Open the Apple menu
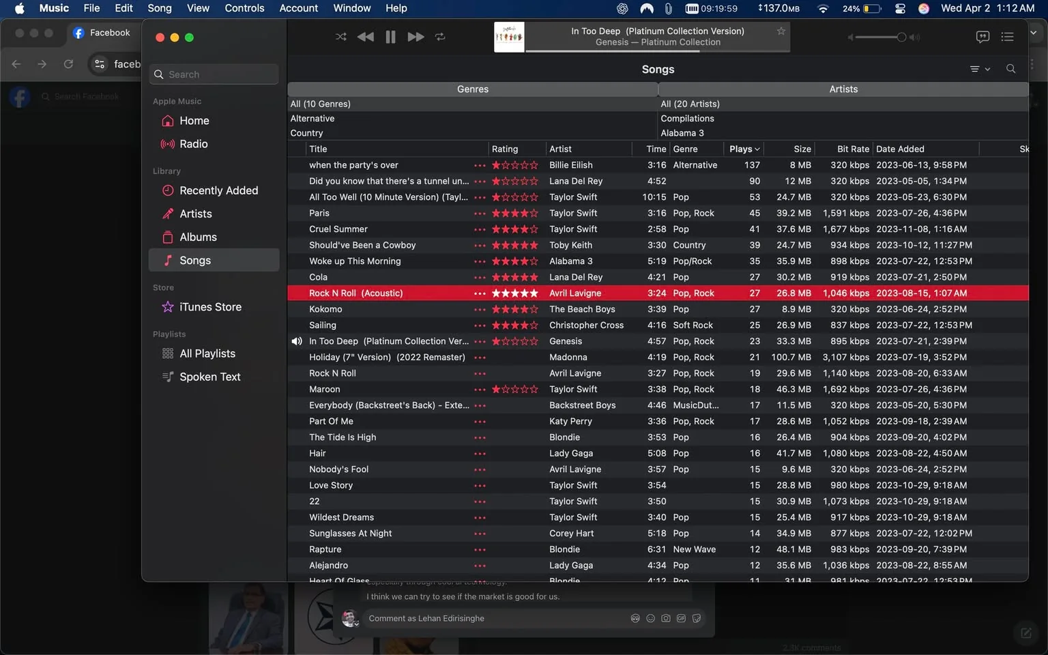The width and height of the screenshot is (1048, 655). tap(20, 8)
